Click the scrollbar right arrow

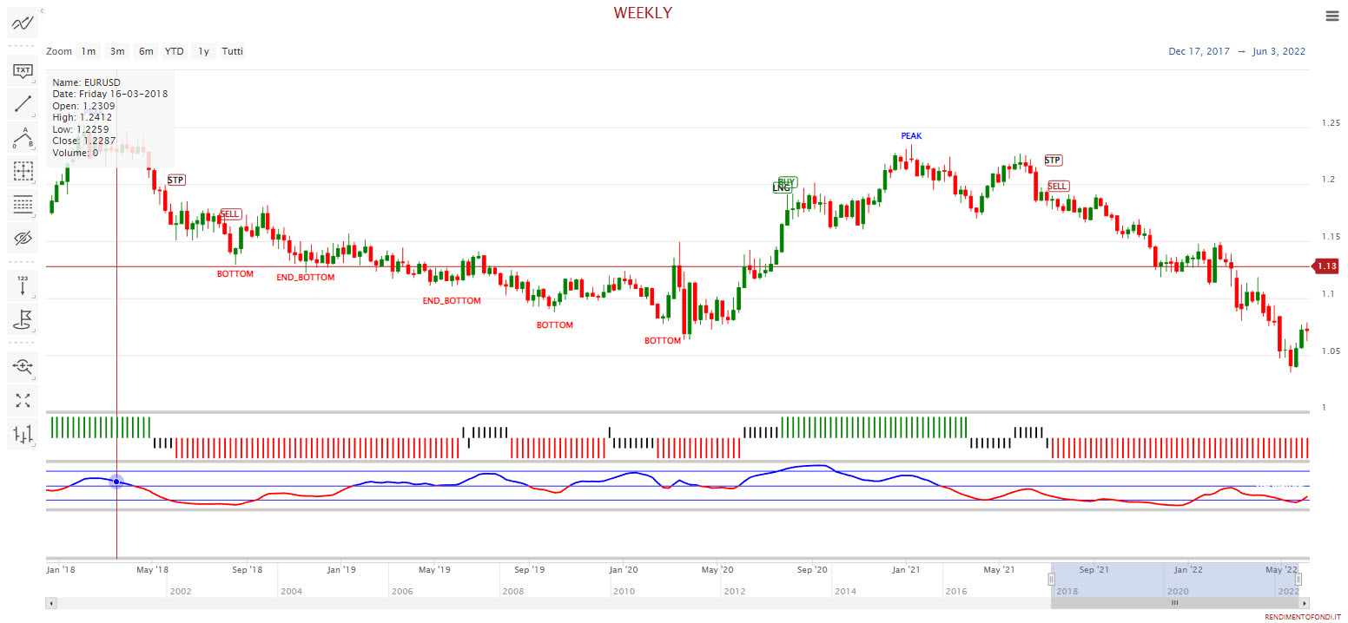[1305, 603]
